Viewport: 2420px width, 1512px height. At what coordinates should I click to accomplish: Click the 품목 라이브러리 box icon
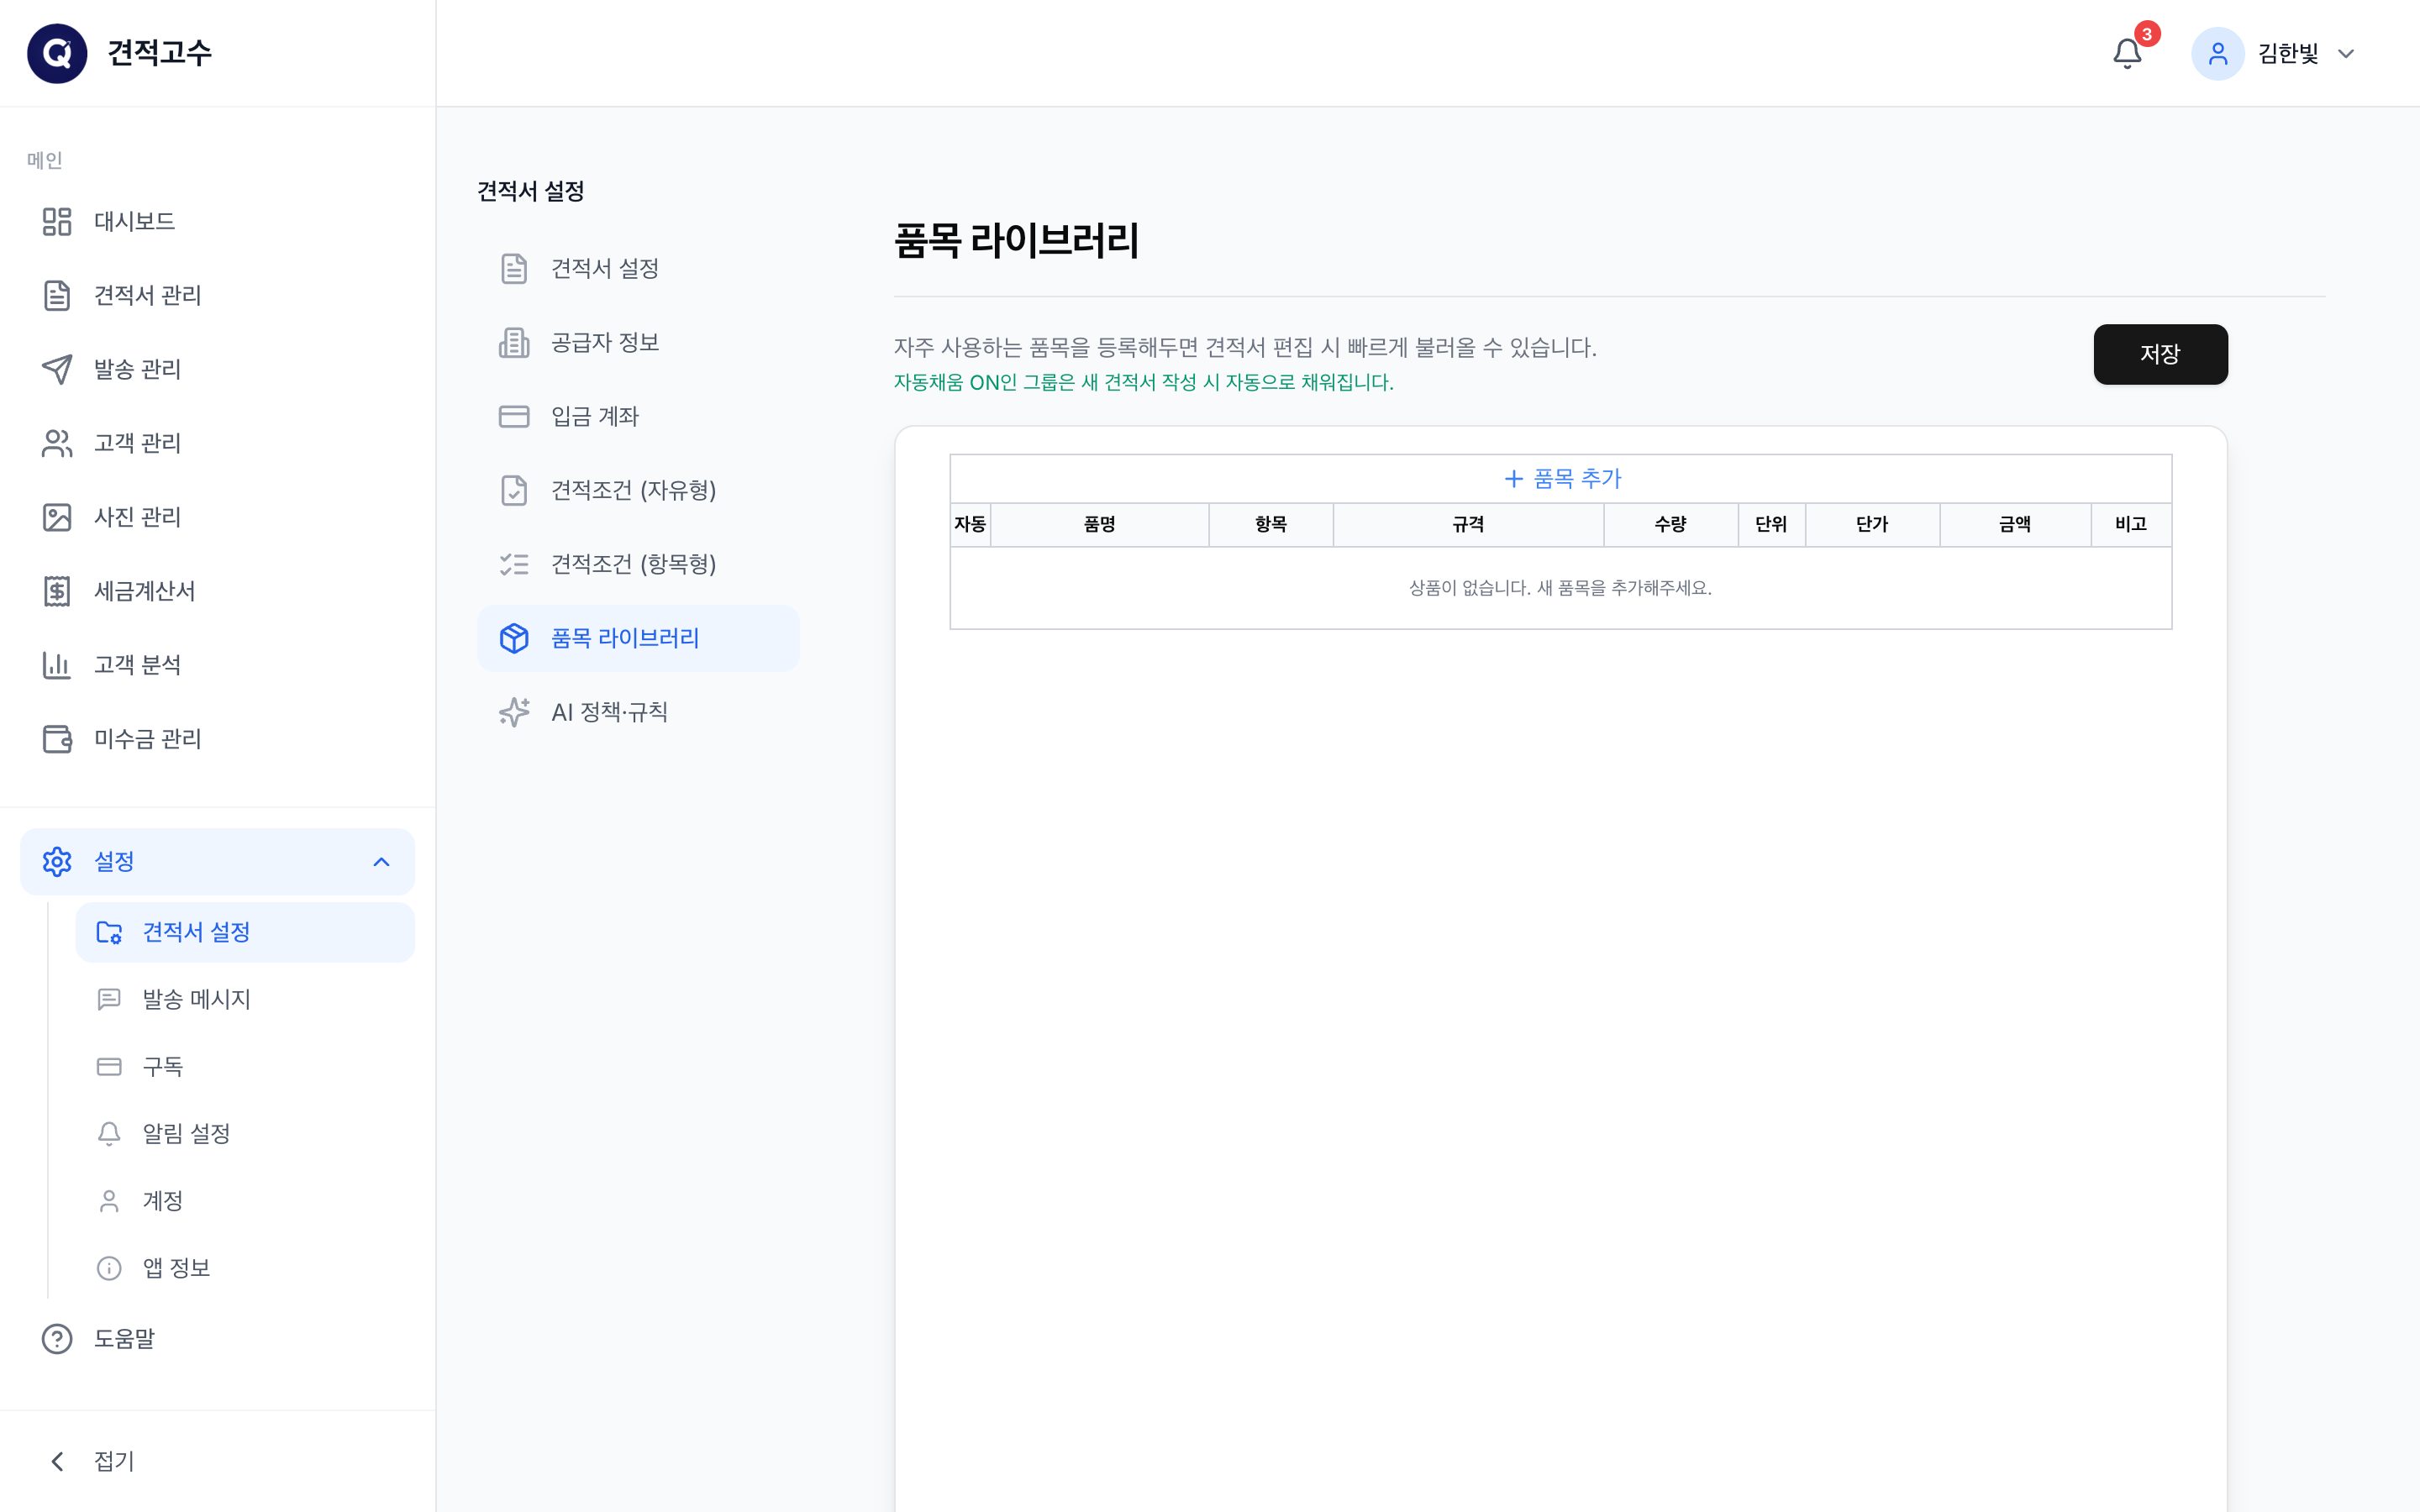click(514, 638)
